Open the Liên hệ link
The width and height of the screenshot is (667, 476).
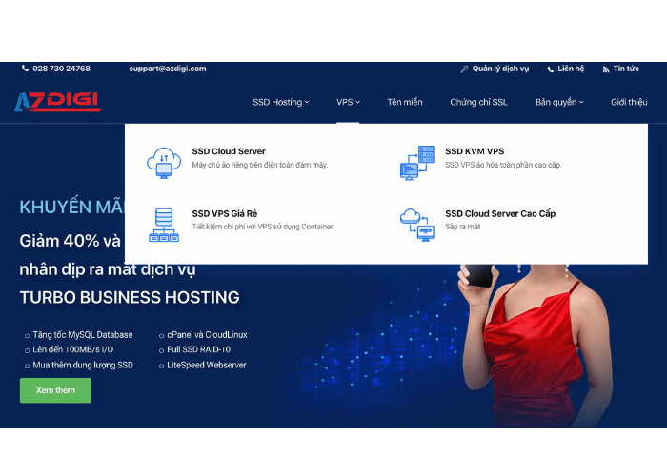(x=571, y=69)
